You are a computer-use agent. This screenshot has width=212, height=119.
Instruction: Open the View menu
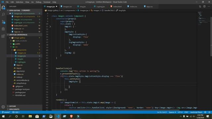pos(27,2)
